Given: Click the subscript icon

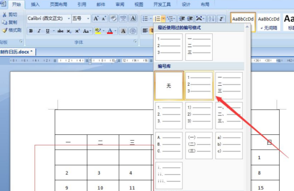Looking at the screenshot, I should point(69,31).
